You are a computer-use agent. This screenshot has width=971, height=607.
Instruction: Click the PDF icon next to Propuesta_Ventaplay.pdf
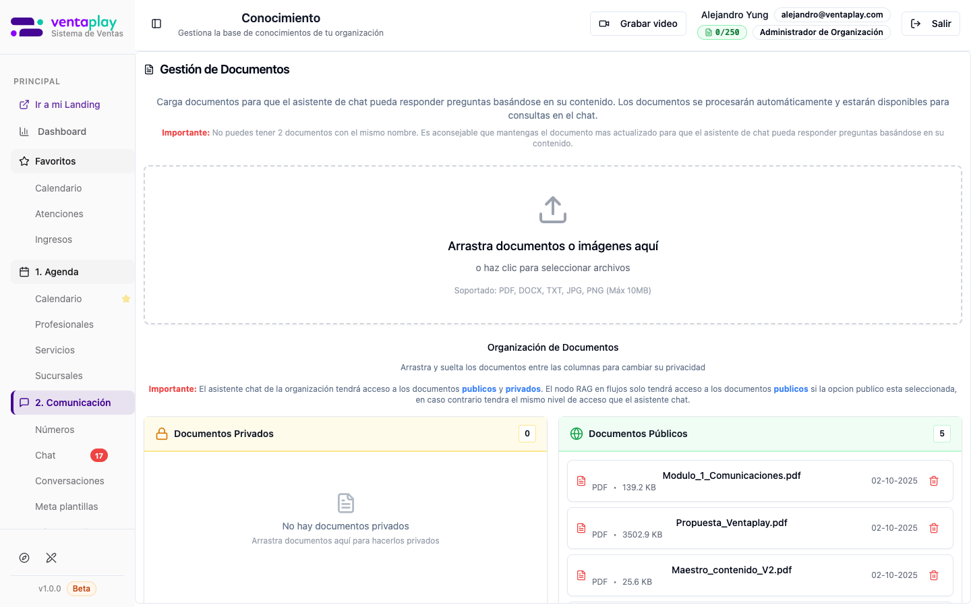(581, 528)
